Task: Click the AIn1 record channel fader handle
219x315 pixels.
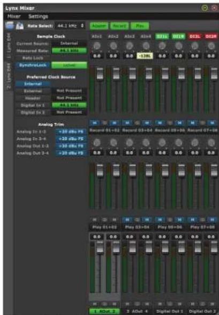Action: coord(100,74)
